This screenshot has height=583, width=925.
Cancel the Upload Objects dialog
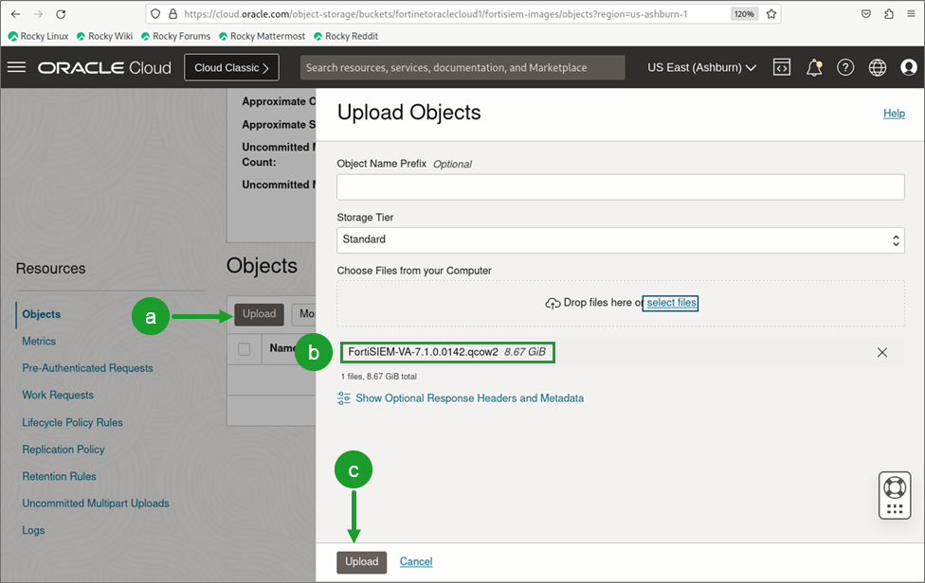[x=415, y=561]
